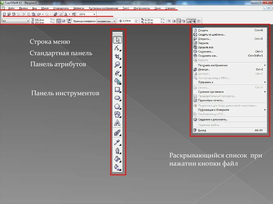Expand the Публикация в Интернете submenu
Image resolution: width=273 pixels, height=204 pixels.
230,110
